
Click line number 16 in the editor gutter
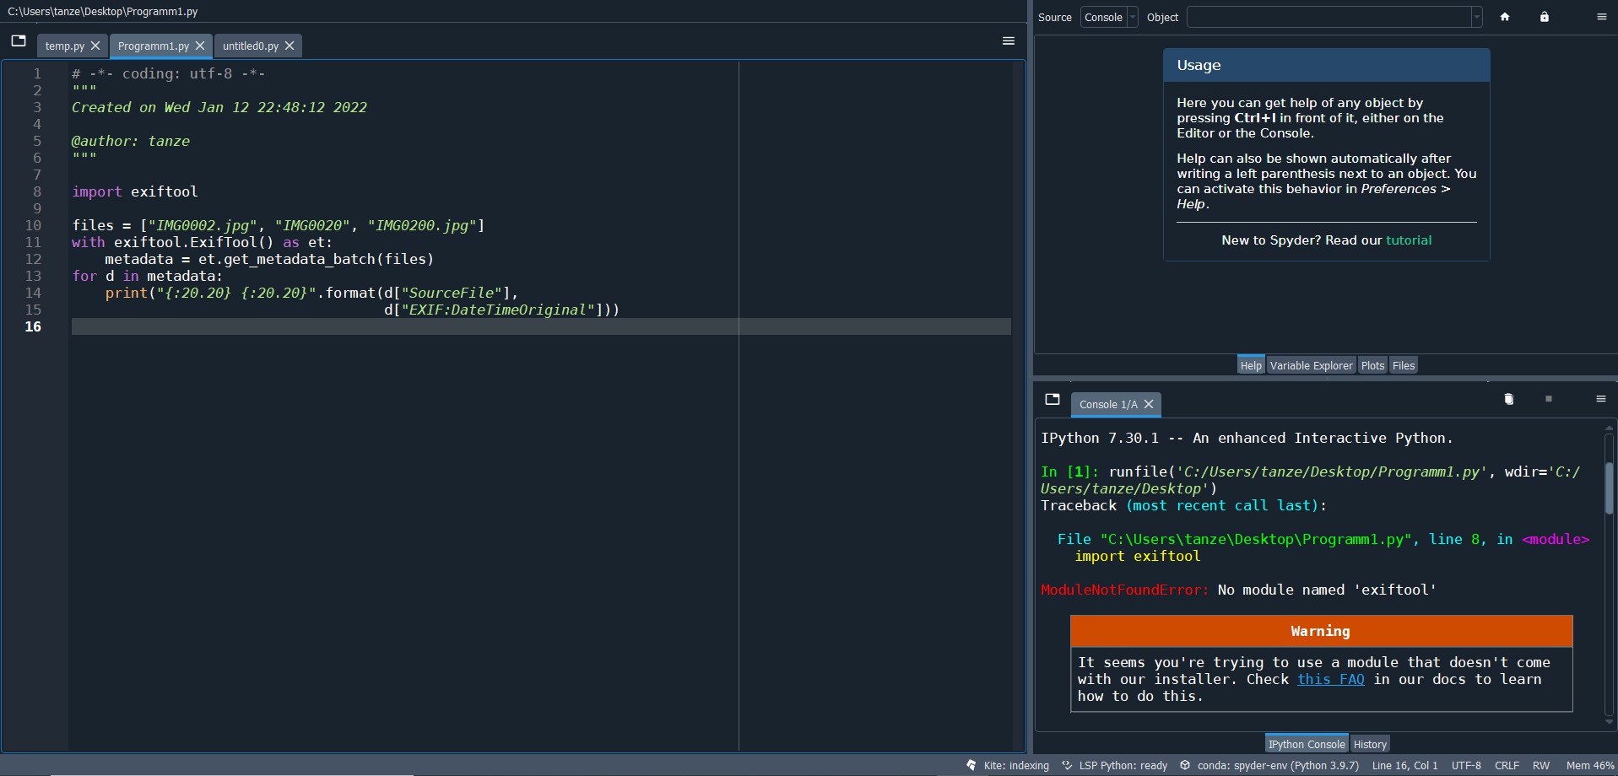pyautogui.click(x=33, y=326)
